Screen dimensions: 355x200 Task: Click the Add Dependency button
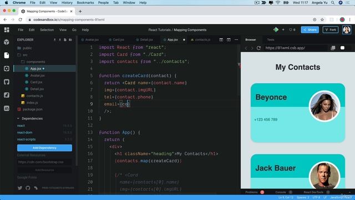click(x=44, y=148)
